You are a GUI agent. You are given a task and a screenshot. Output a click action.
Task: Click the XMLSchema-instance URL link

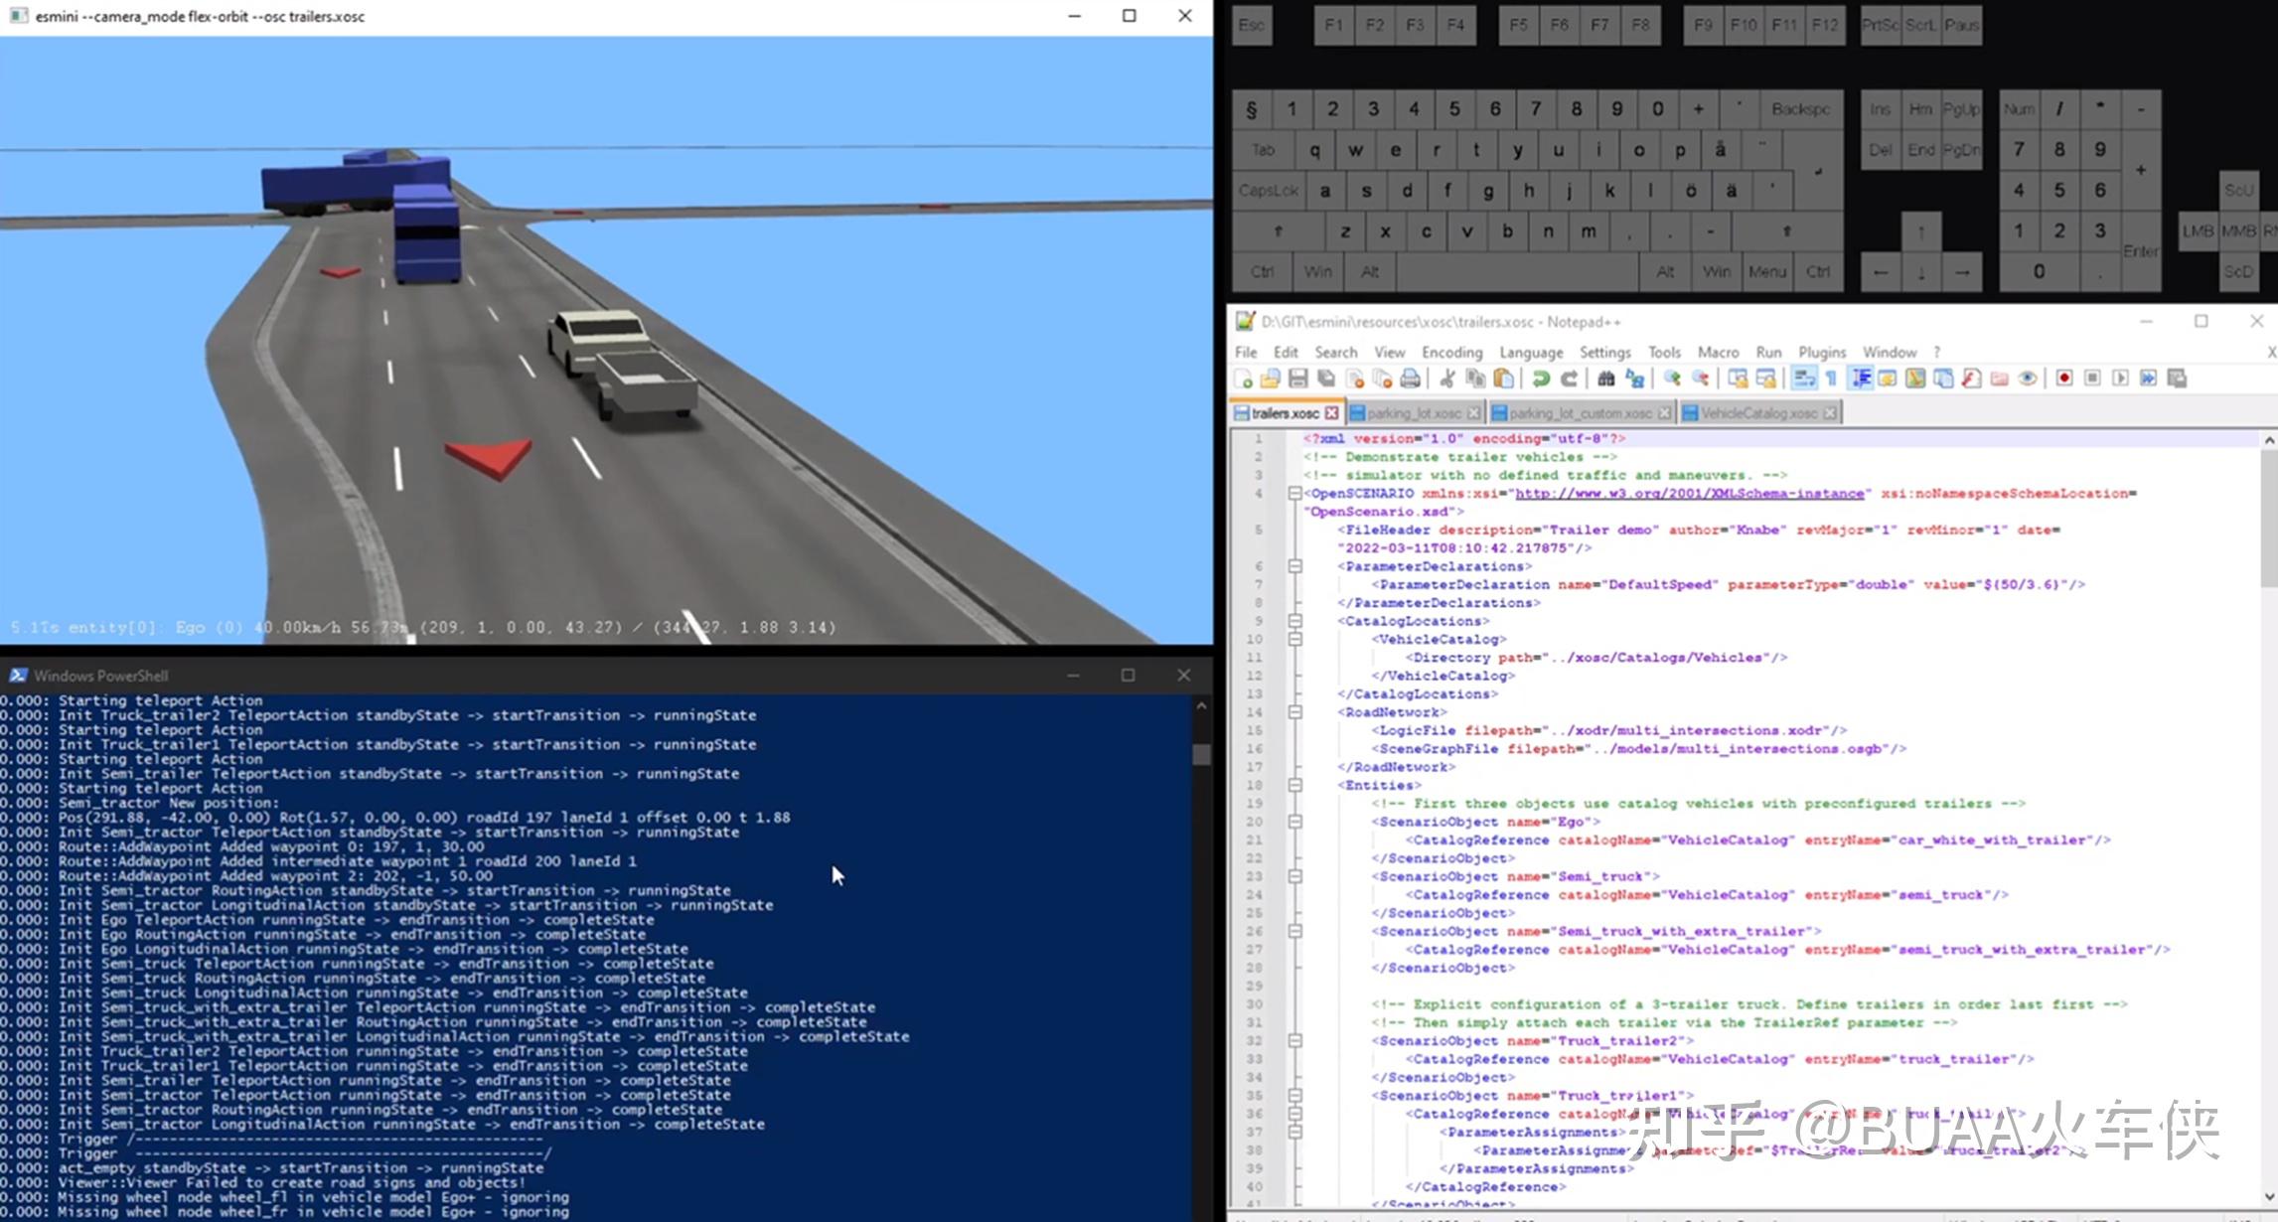1689,493
